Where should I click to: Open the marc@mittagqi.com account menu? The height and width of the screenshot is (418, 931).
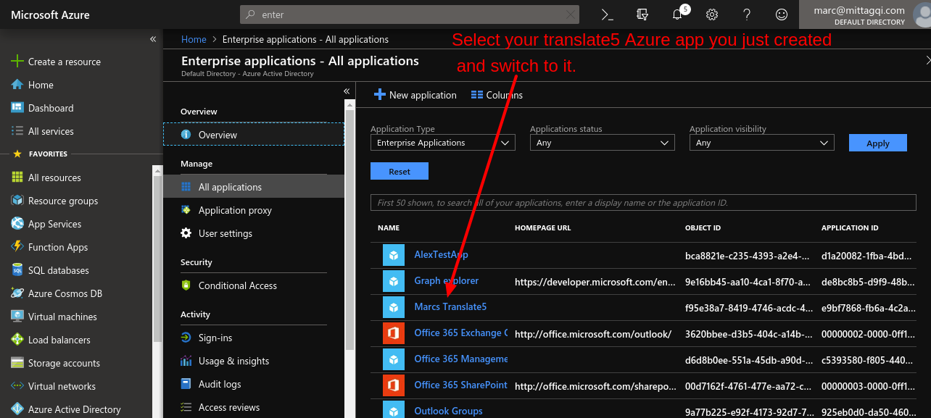[864, 14]
